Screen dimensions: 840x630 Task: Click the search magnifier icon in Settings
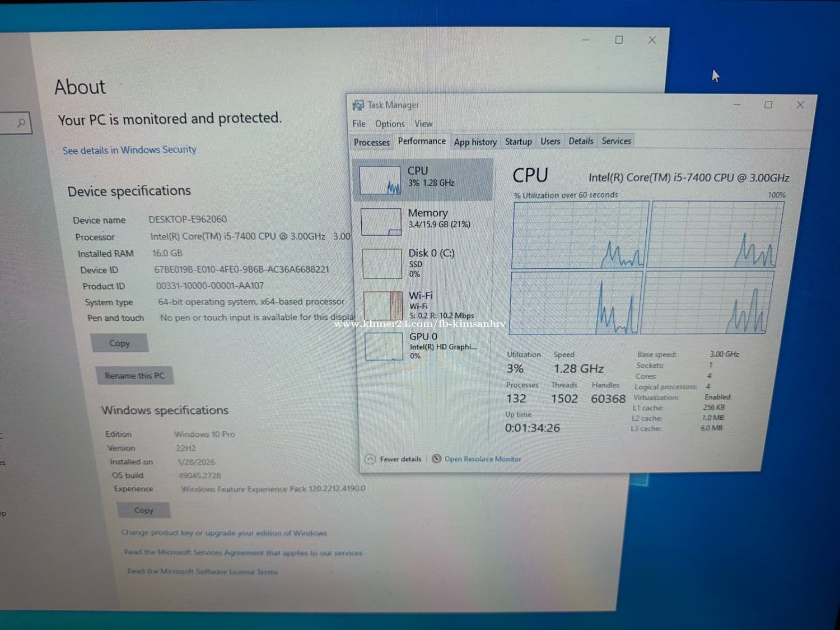pos(21,123)
